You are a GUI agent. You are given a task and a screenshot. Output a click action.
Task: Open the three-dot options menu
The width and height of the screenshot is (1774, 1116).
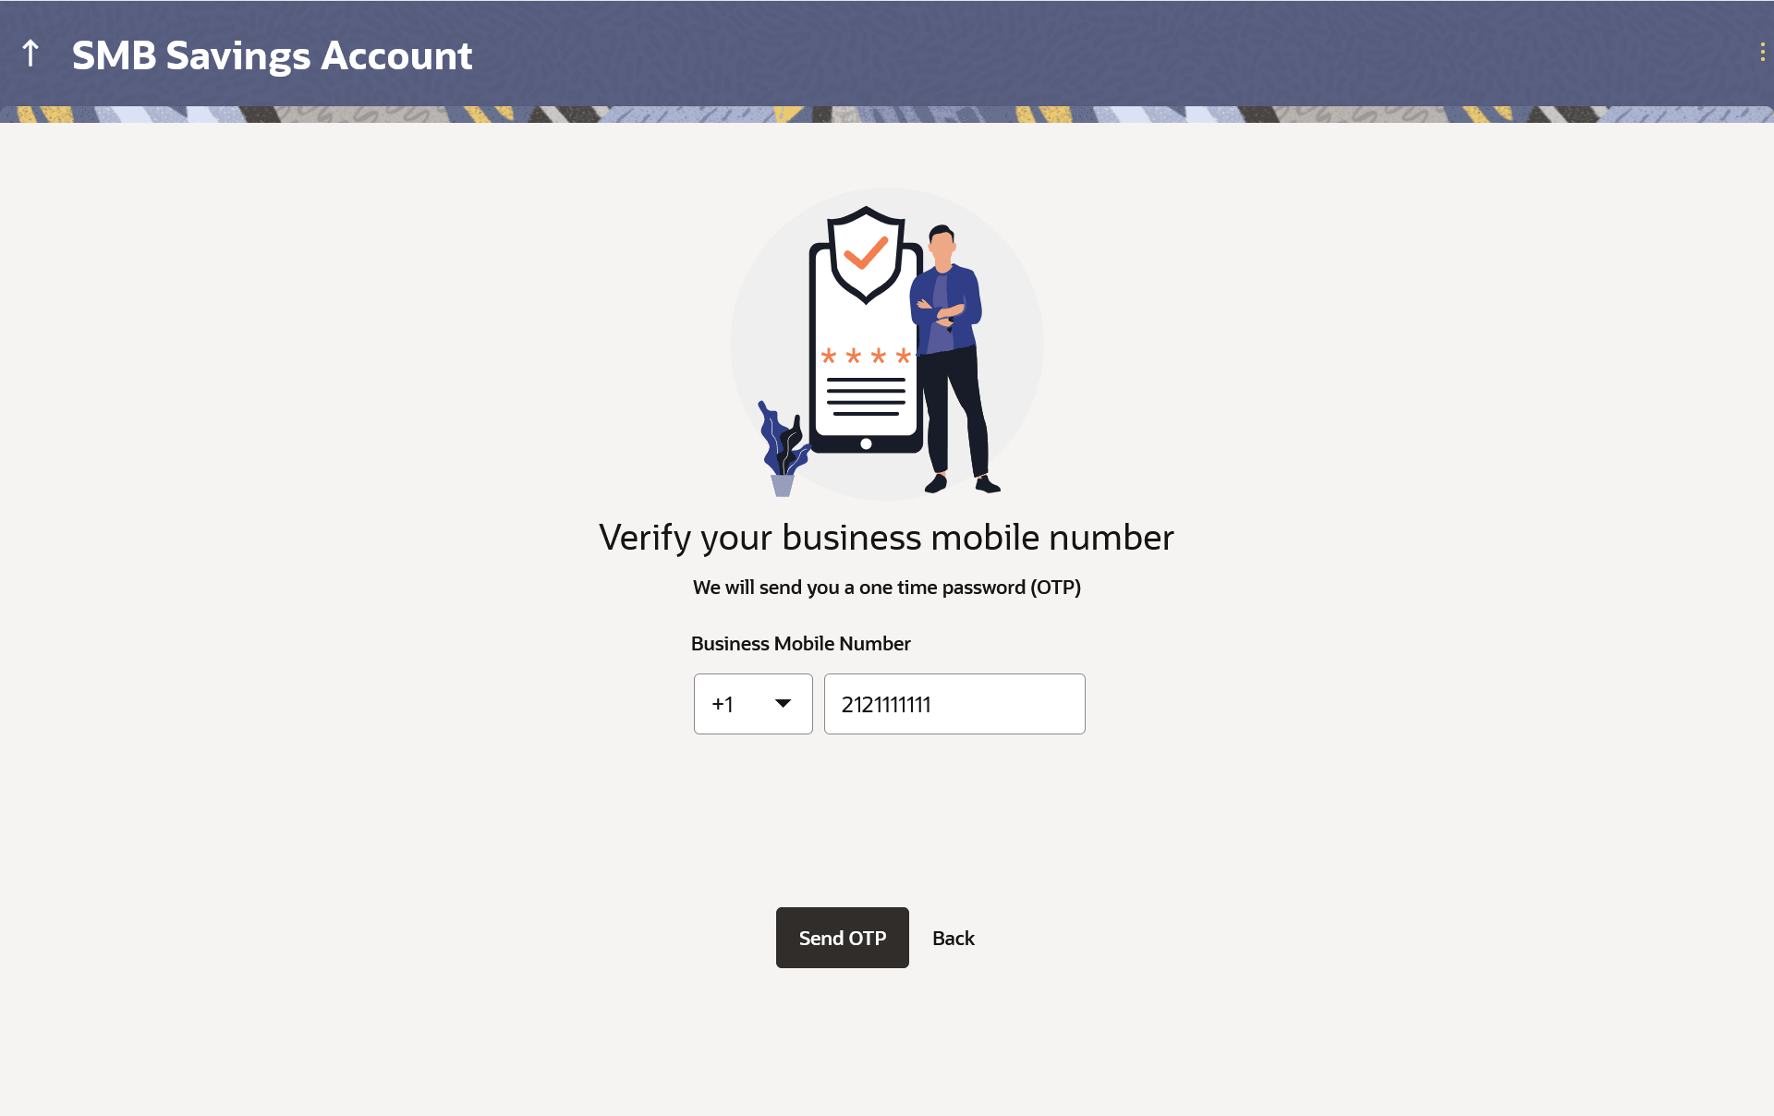(x=1762, y=53)
